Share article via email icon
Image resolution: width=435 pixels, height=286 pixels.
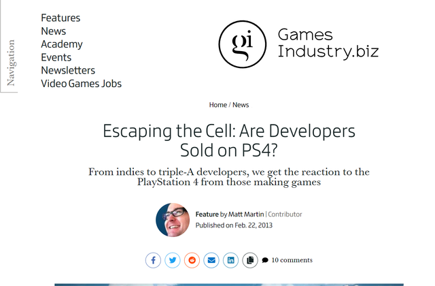pyautogui.click(x=211, y=260)
